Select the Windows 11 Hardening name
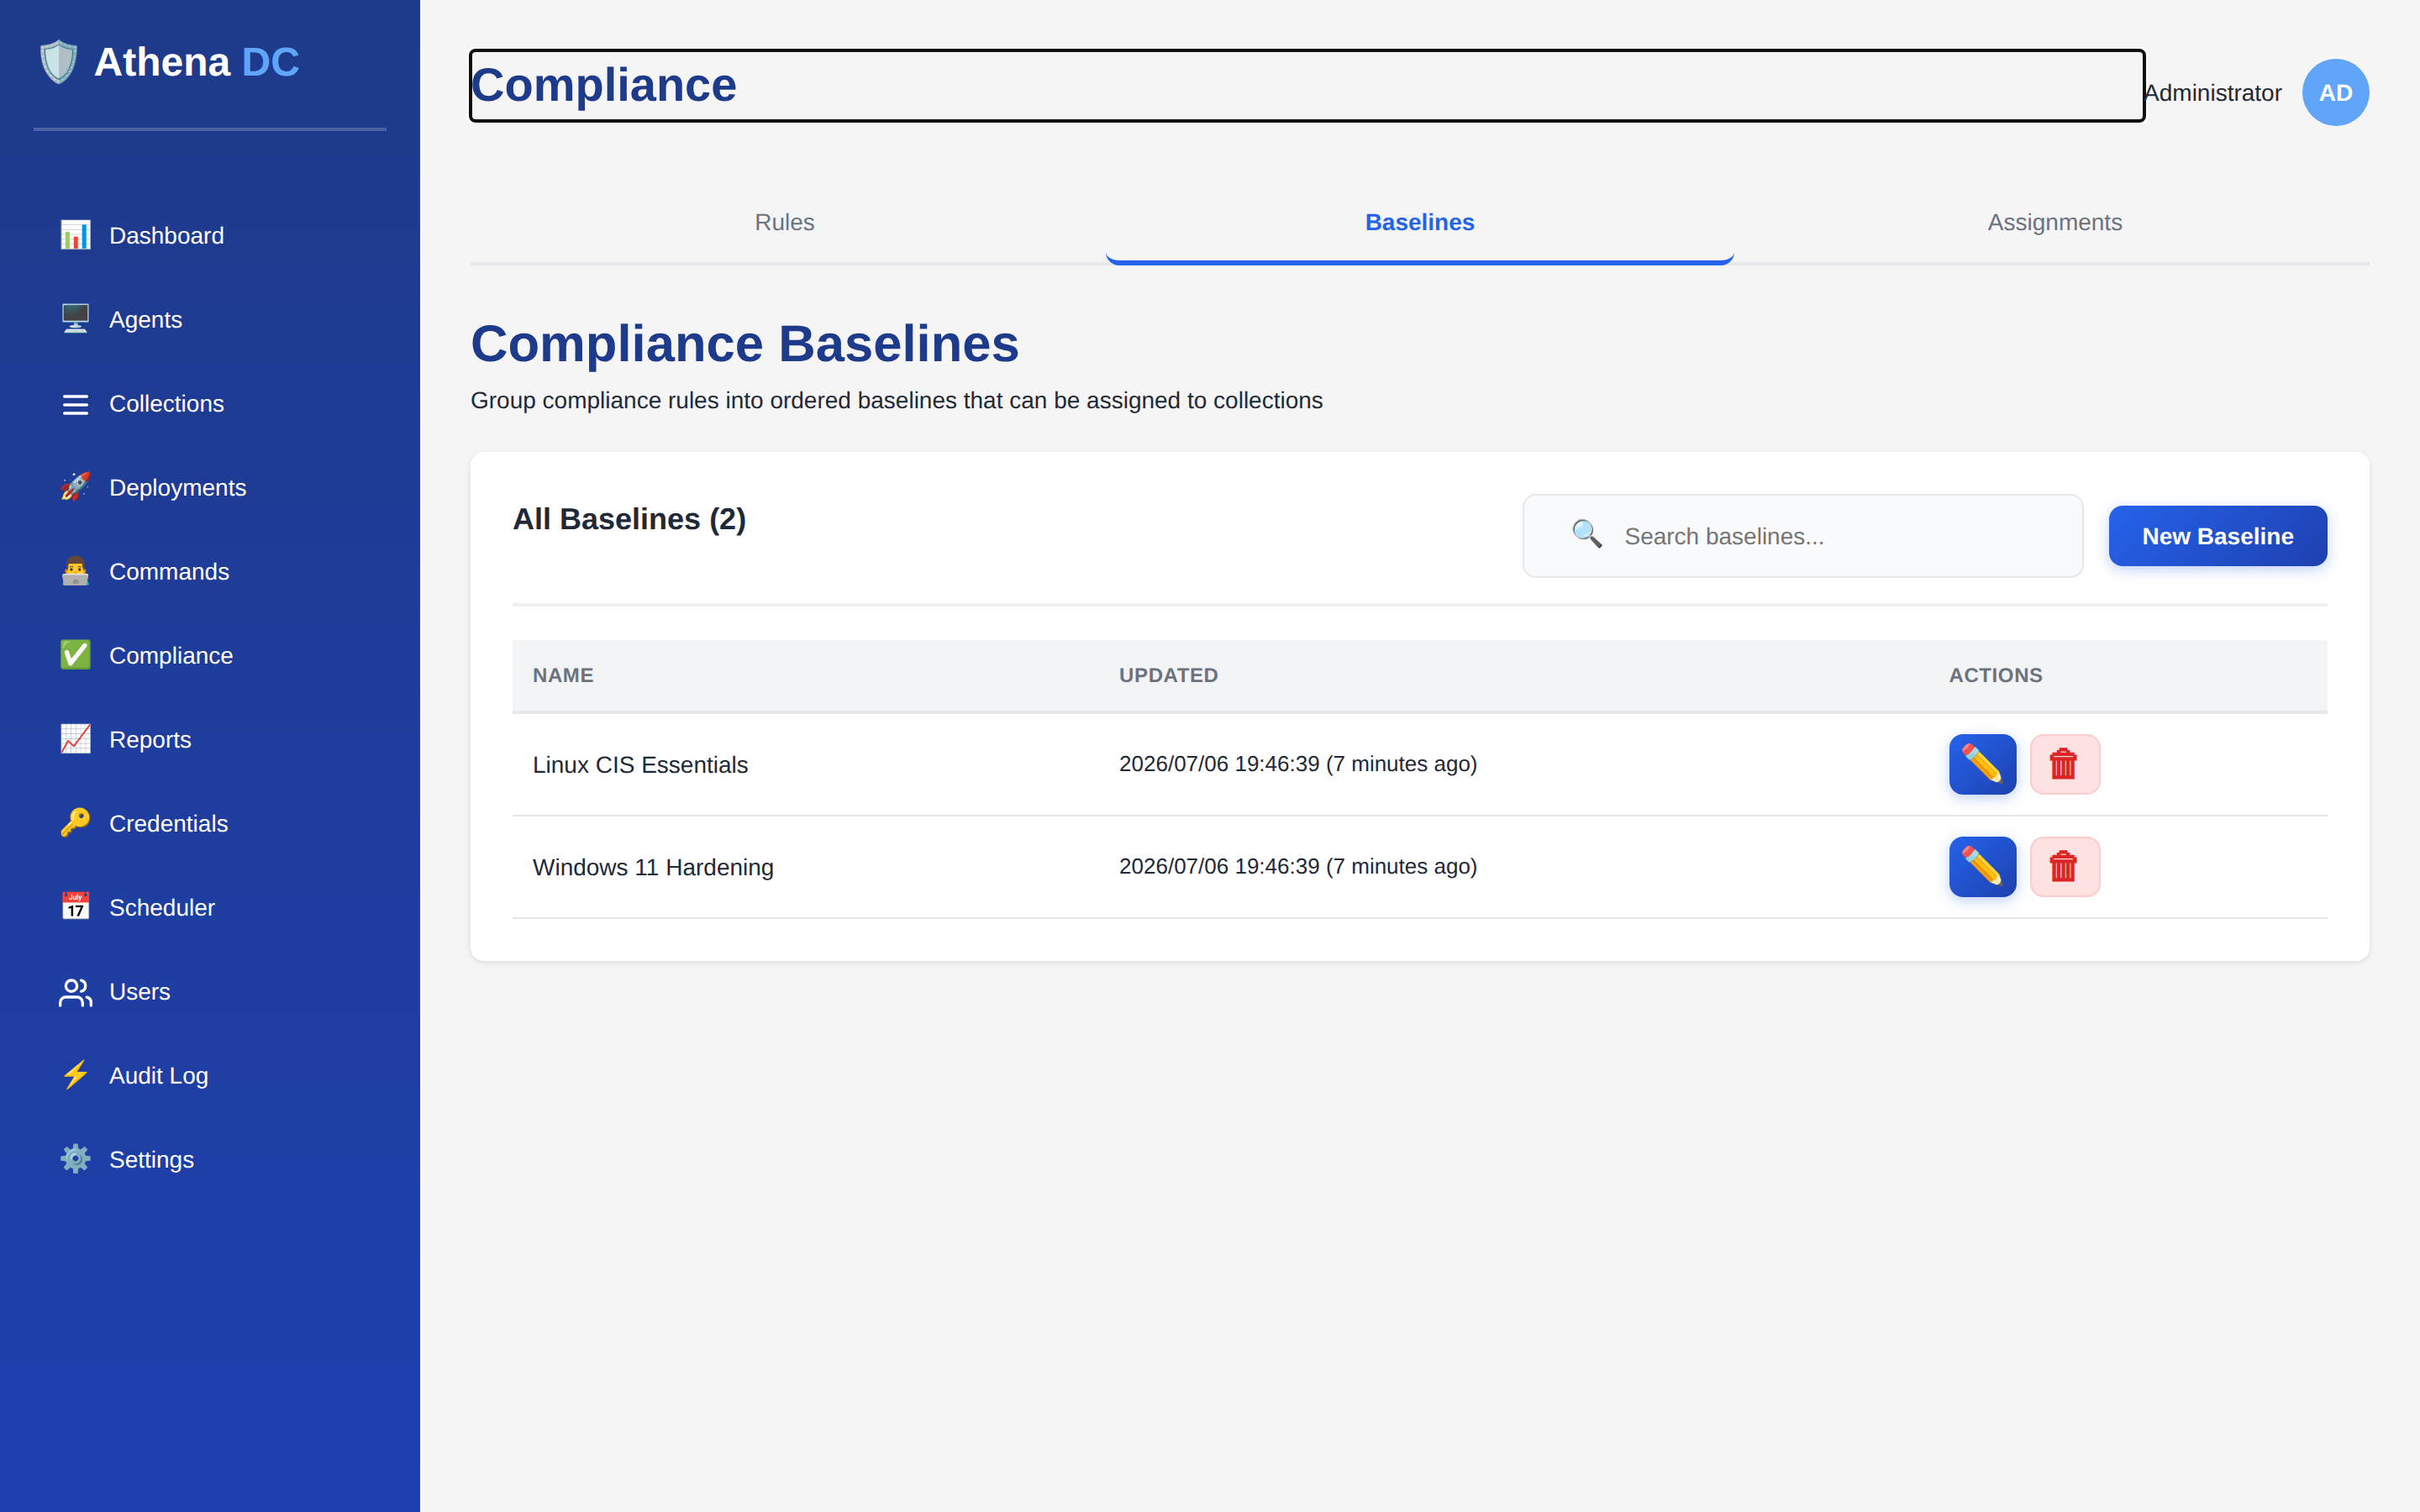The image size is (2420, 1512). pos(653,867)
